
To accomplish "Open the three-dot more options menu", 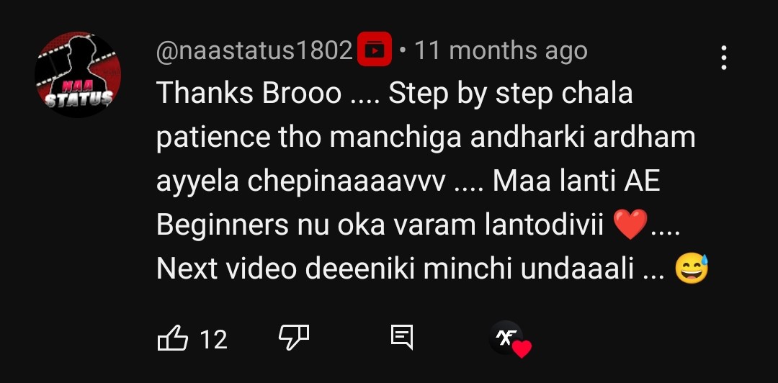I will pos(724,58).
